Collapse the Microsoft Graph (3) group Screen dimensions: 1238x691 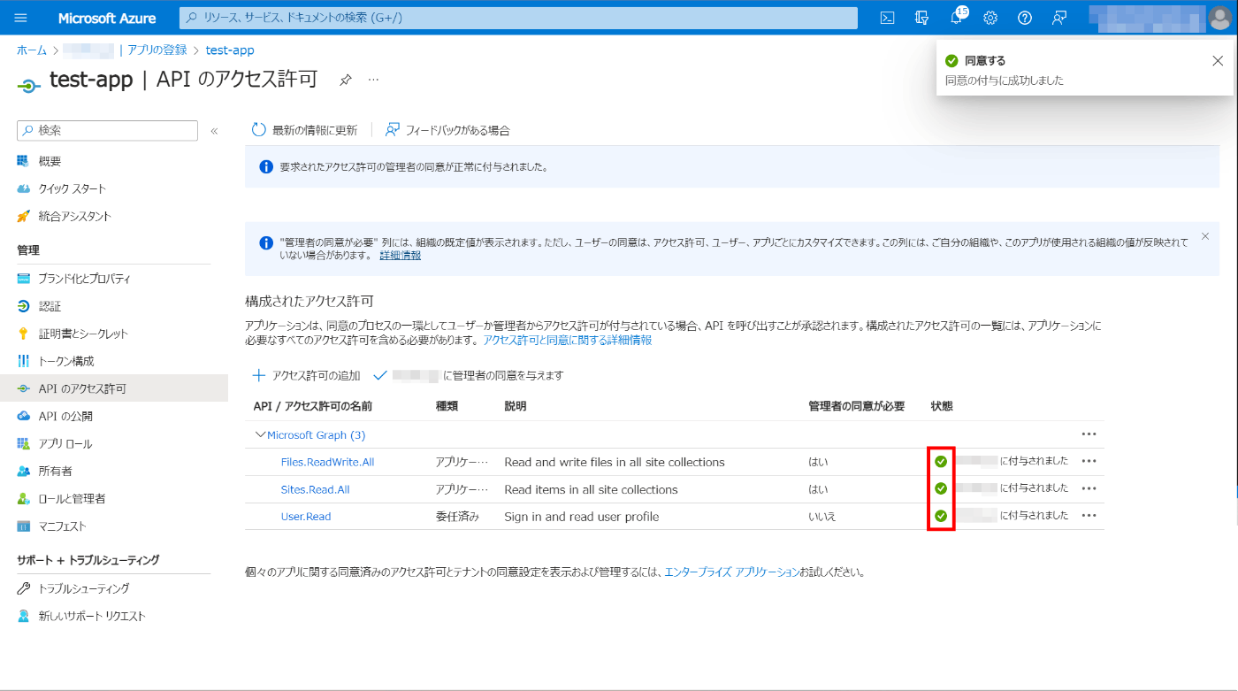click(x=260, y=434)
